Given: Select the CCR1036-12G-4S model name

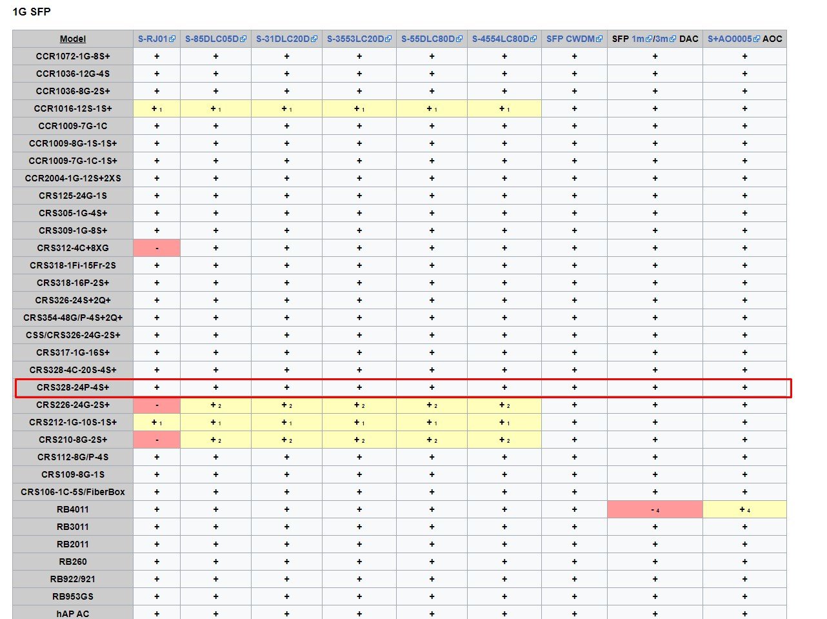Looking at the screenshot, I should point(73,74).
